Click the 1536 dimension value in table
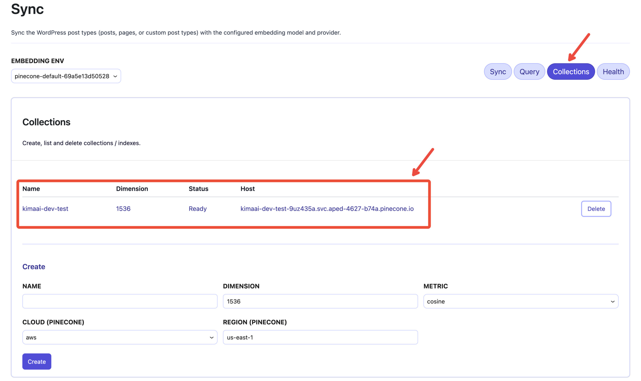The image size is (641, 381). pyautogui.click(x=123, y=208)
